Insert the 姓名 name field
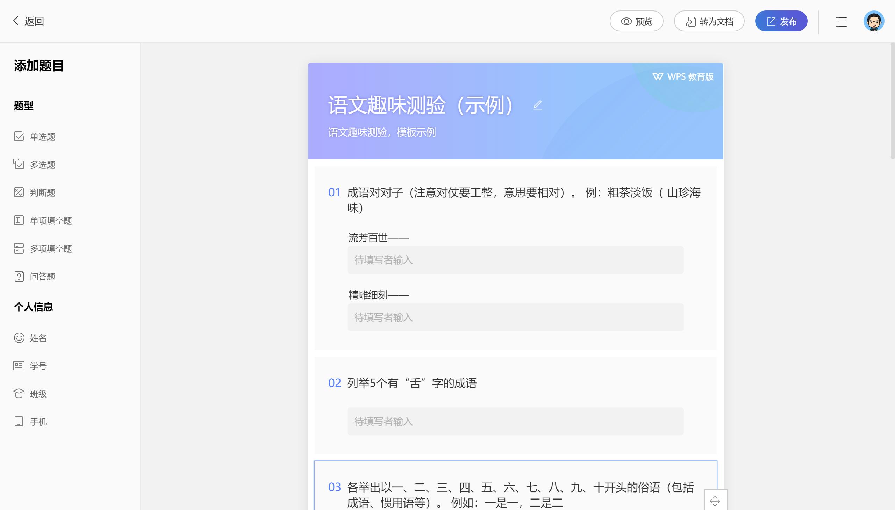 (37, 338)
